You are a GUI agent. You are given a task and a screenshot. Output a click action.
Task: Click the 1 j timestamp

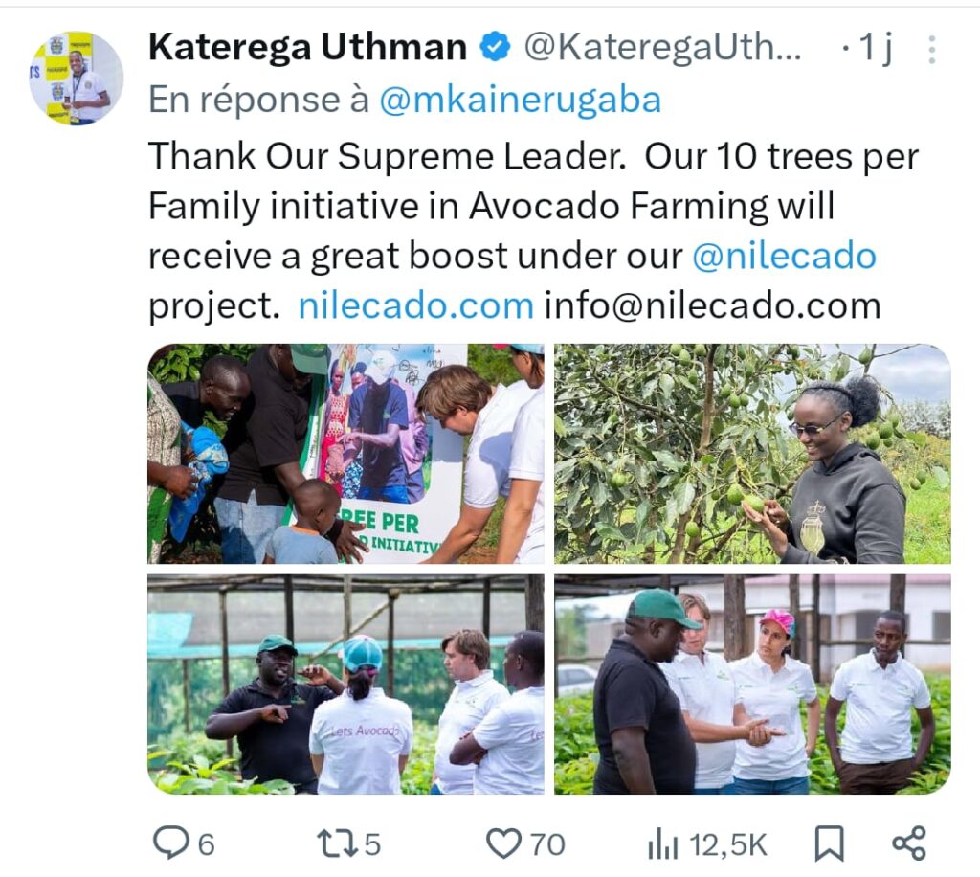[875, 49]
